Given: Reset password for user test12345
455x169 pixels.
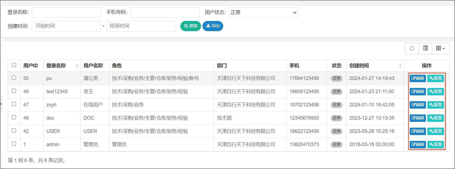Looking at the screenshot, I should pos(436,92).
